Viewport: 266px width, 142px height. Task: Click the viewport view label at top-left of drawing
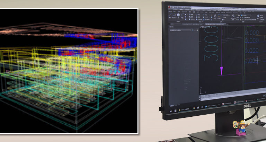click(x=206, y=27)
